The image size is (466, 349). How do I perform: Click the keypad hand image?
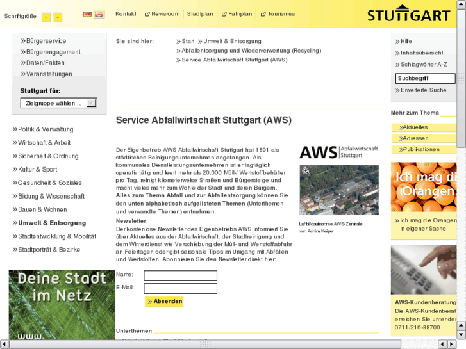pos(424,270)
